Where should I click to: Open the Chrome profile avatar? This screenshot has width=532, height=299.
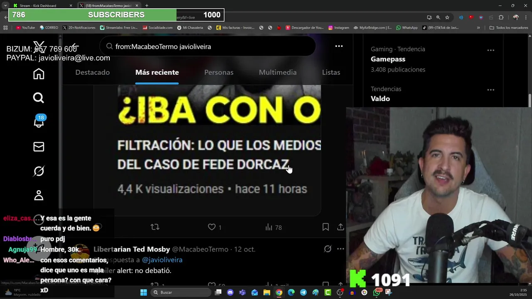(x=516, y=17)
